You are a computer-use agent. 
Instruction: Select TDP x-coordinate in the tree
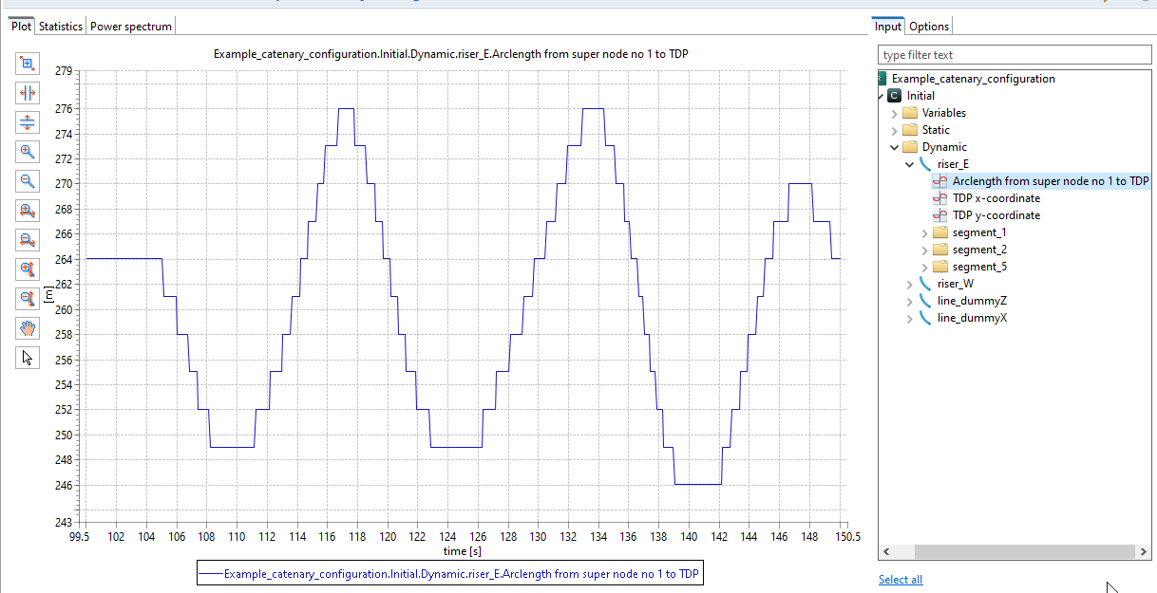tap(996, 198)
